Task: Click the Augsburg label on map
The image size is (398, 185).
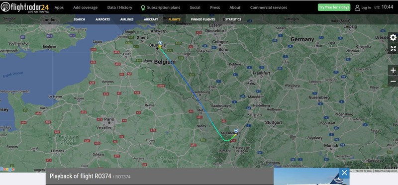Action: tap(315, 138)
